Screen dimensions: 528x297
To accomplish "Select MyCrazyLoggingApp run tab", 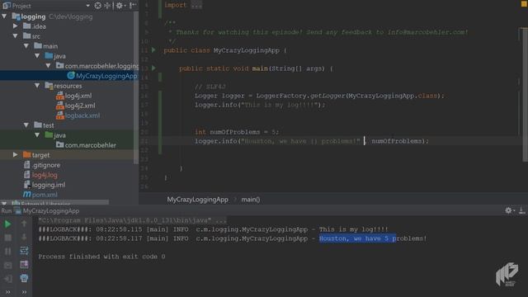I will click(x=47, y=211).
